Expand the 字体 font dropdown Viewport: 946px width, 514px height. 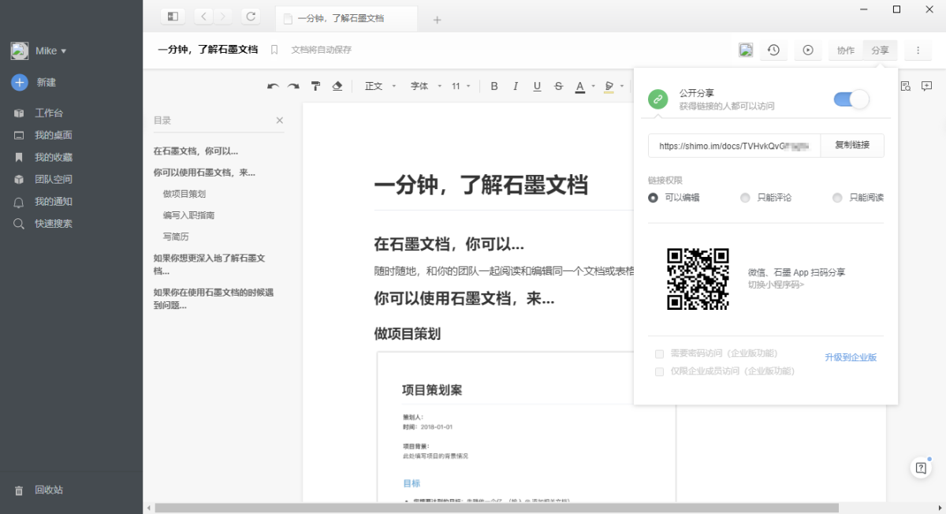pos(424,86)
